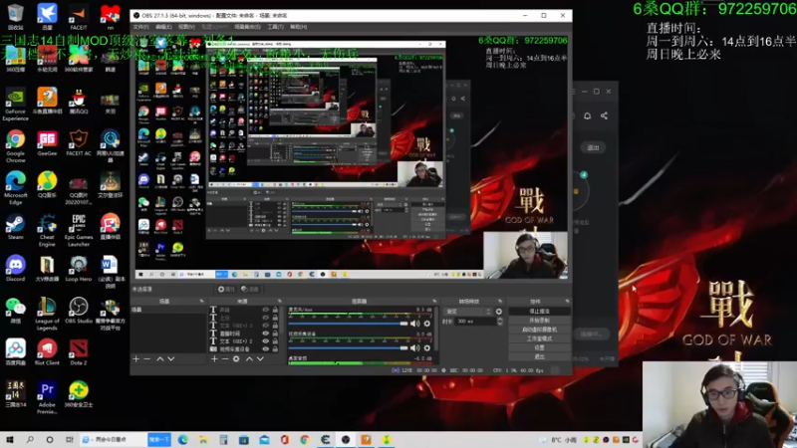Click the 启动虚拟摄像机 virtual camera button
Image resolution: width=797 pixels, height=448 pixels.
(539, 330)
